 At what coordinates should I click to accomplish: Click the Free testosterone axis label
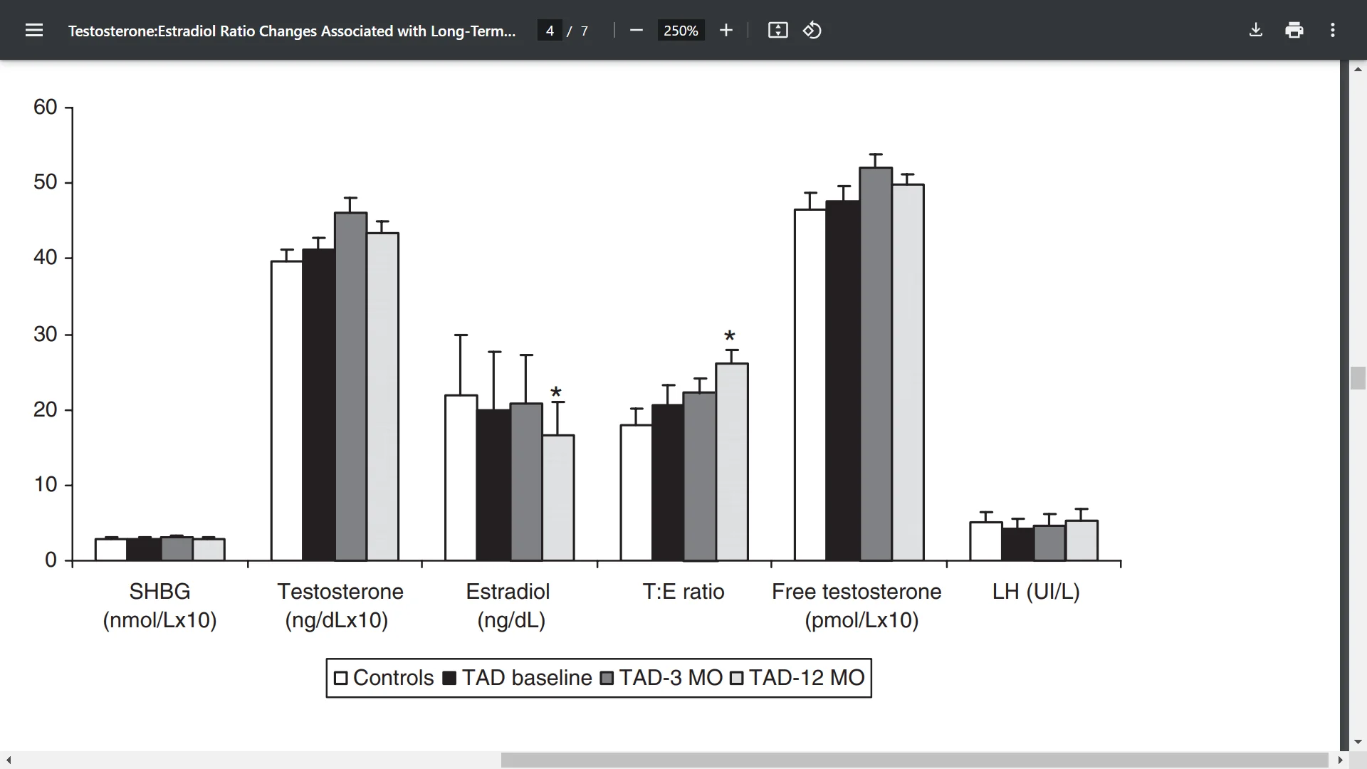(857, 605)
